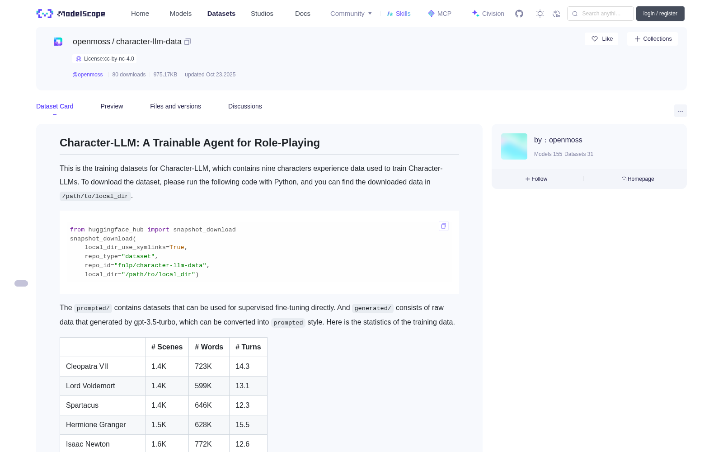
Task: Open the Datasets menu item
Action: [221, 14]
